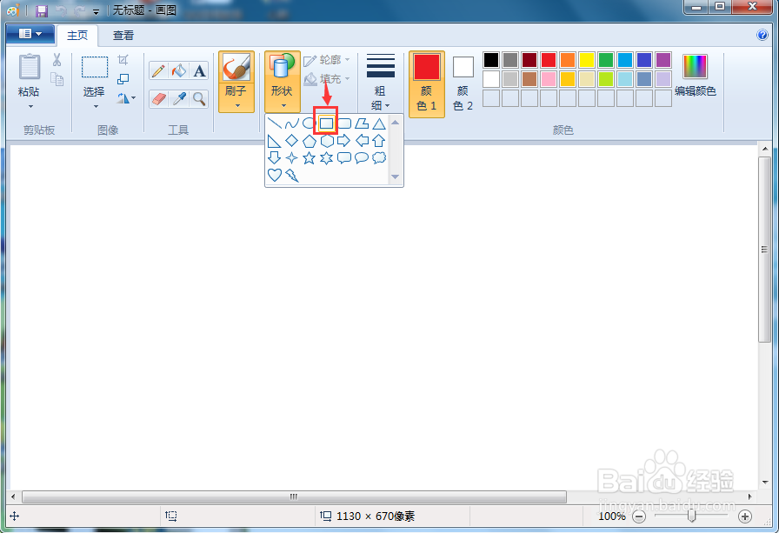Click the rectangular selection box icon
Viewport: 779px width, 533px height.
(x=95, y=67)
